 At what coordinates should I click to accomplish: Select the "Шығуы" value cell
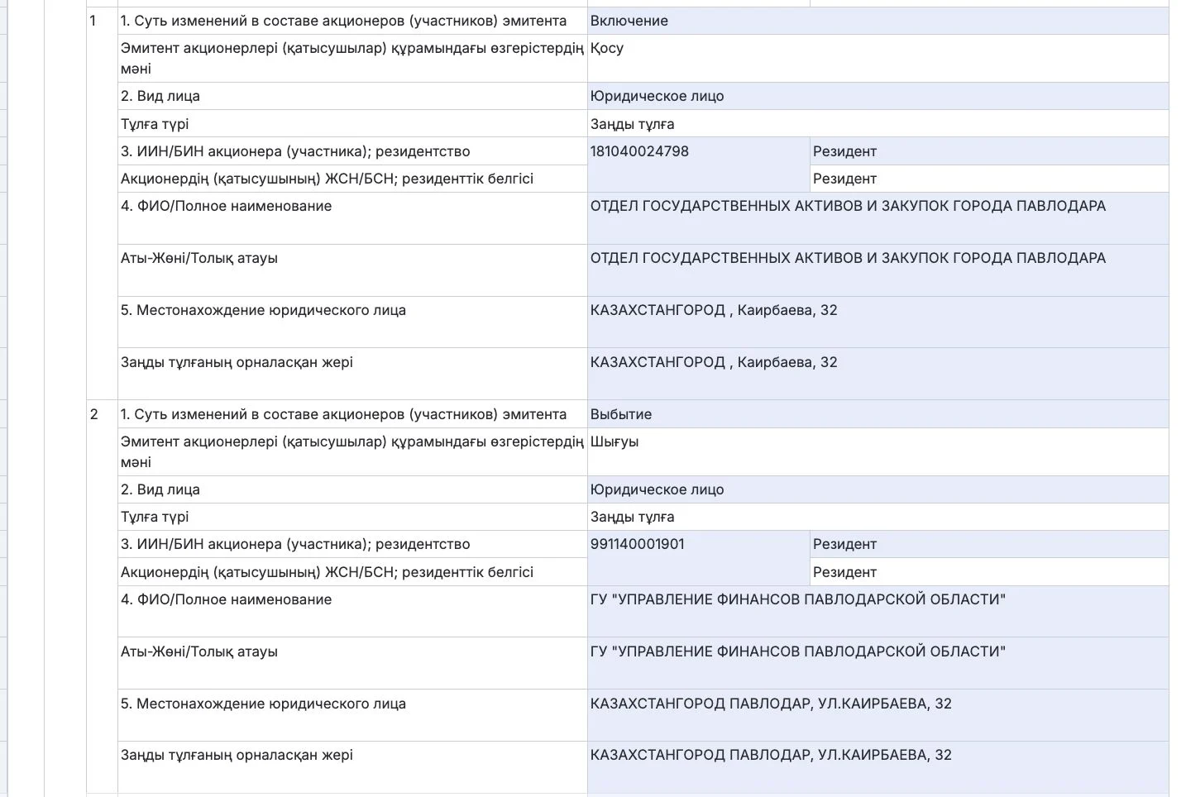click(x=615, y=441)
